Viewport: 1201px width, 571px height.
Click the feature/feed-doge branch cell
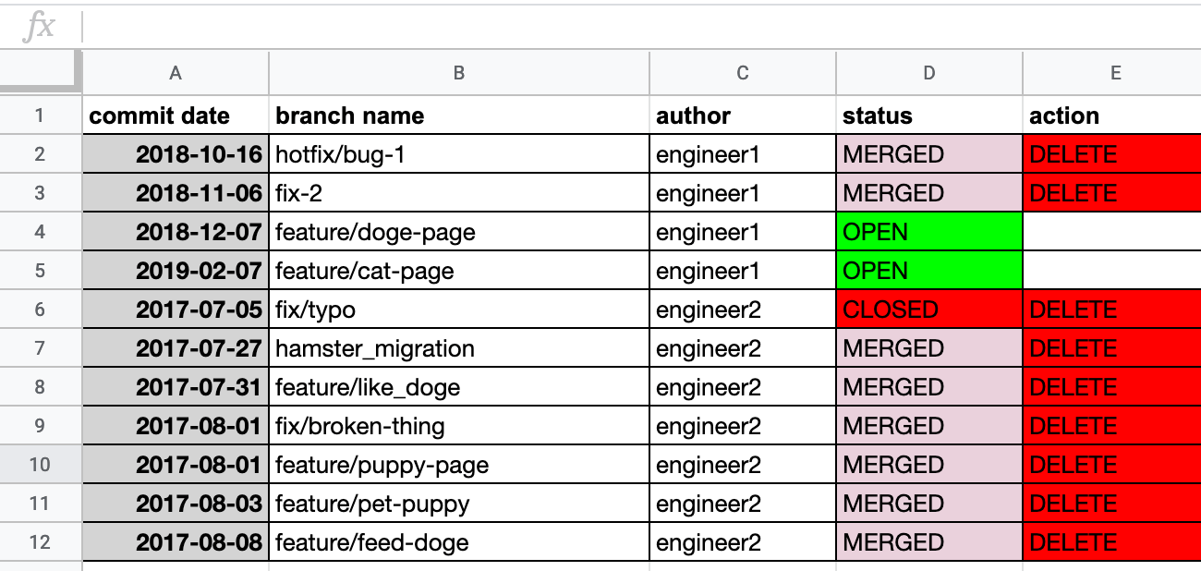(459, 542)
